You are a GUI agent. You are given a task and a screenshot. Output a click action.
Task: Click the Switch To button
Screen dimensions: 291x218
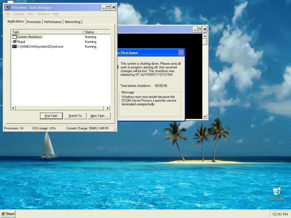(75, 116)
